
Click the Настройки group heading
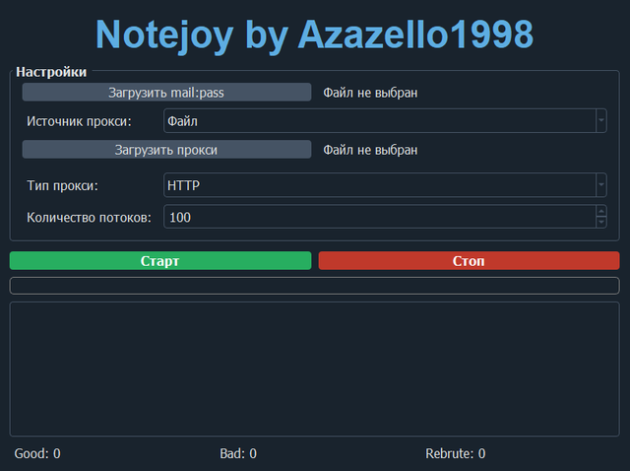(51, 72)
